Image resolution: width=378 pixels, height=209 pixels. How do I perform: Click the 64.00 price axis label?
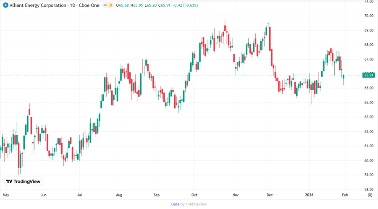click(369, 102)
